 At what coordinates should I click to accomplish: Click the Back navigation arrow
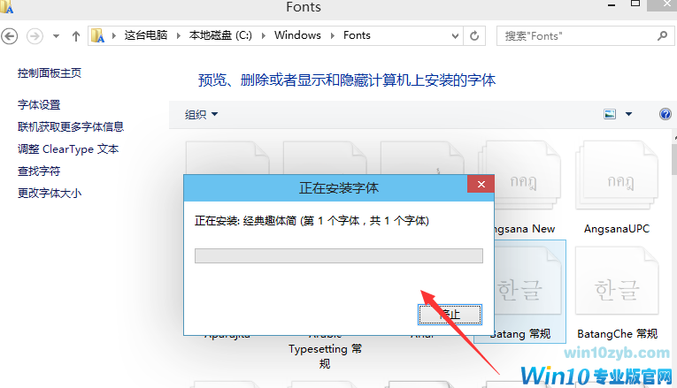click(11, 35)
